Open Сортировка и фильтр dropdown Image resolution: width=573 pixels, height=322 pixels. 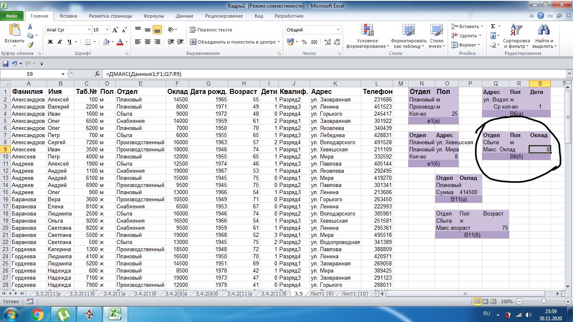pyautogui.click(x=516, y=36)
